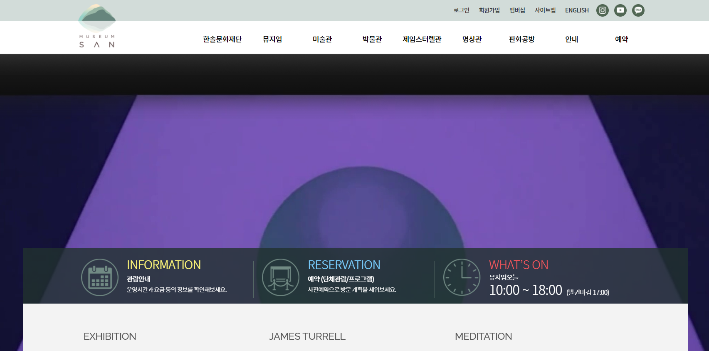709x351 pixels.
Task: Open the 사이트맵 link
Action: coord(545,10)
